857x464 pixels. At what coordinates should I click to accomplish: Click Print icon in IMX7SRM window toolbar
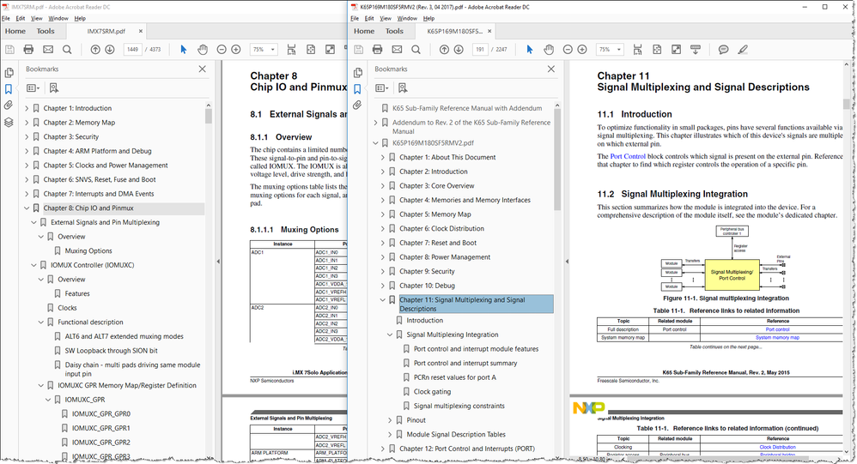click(28, 50)
